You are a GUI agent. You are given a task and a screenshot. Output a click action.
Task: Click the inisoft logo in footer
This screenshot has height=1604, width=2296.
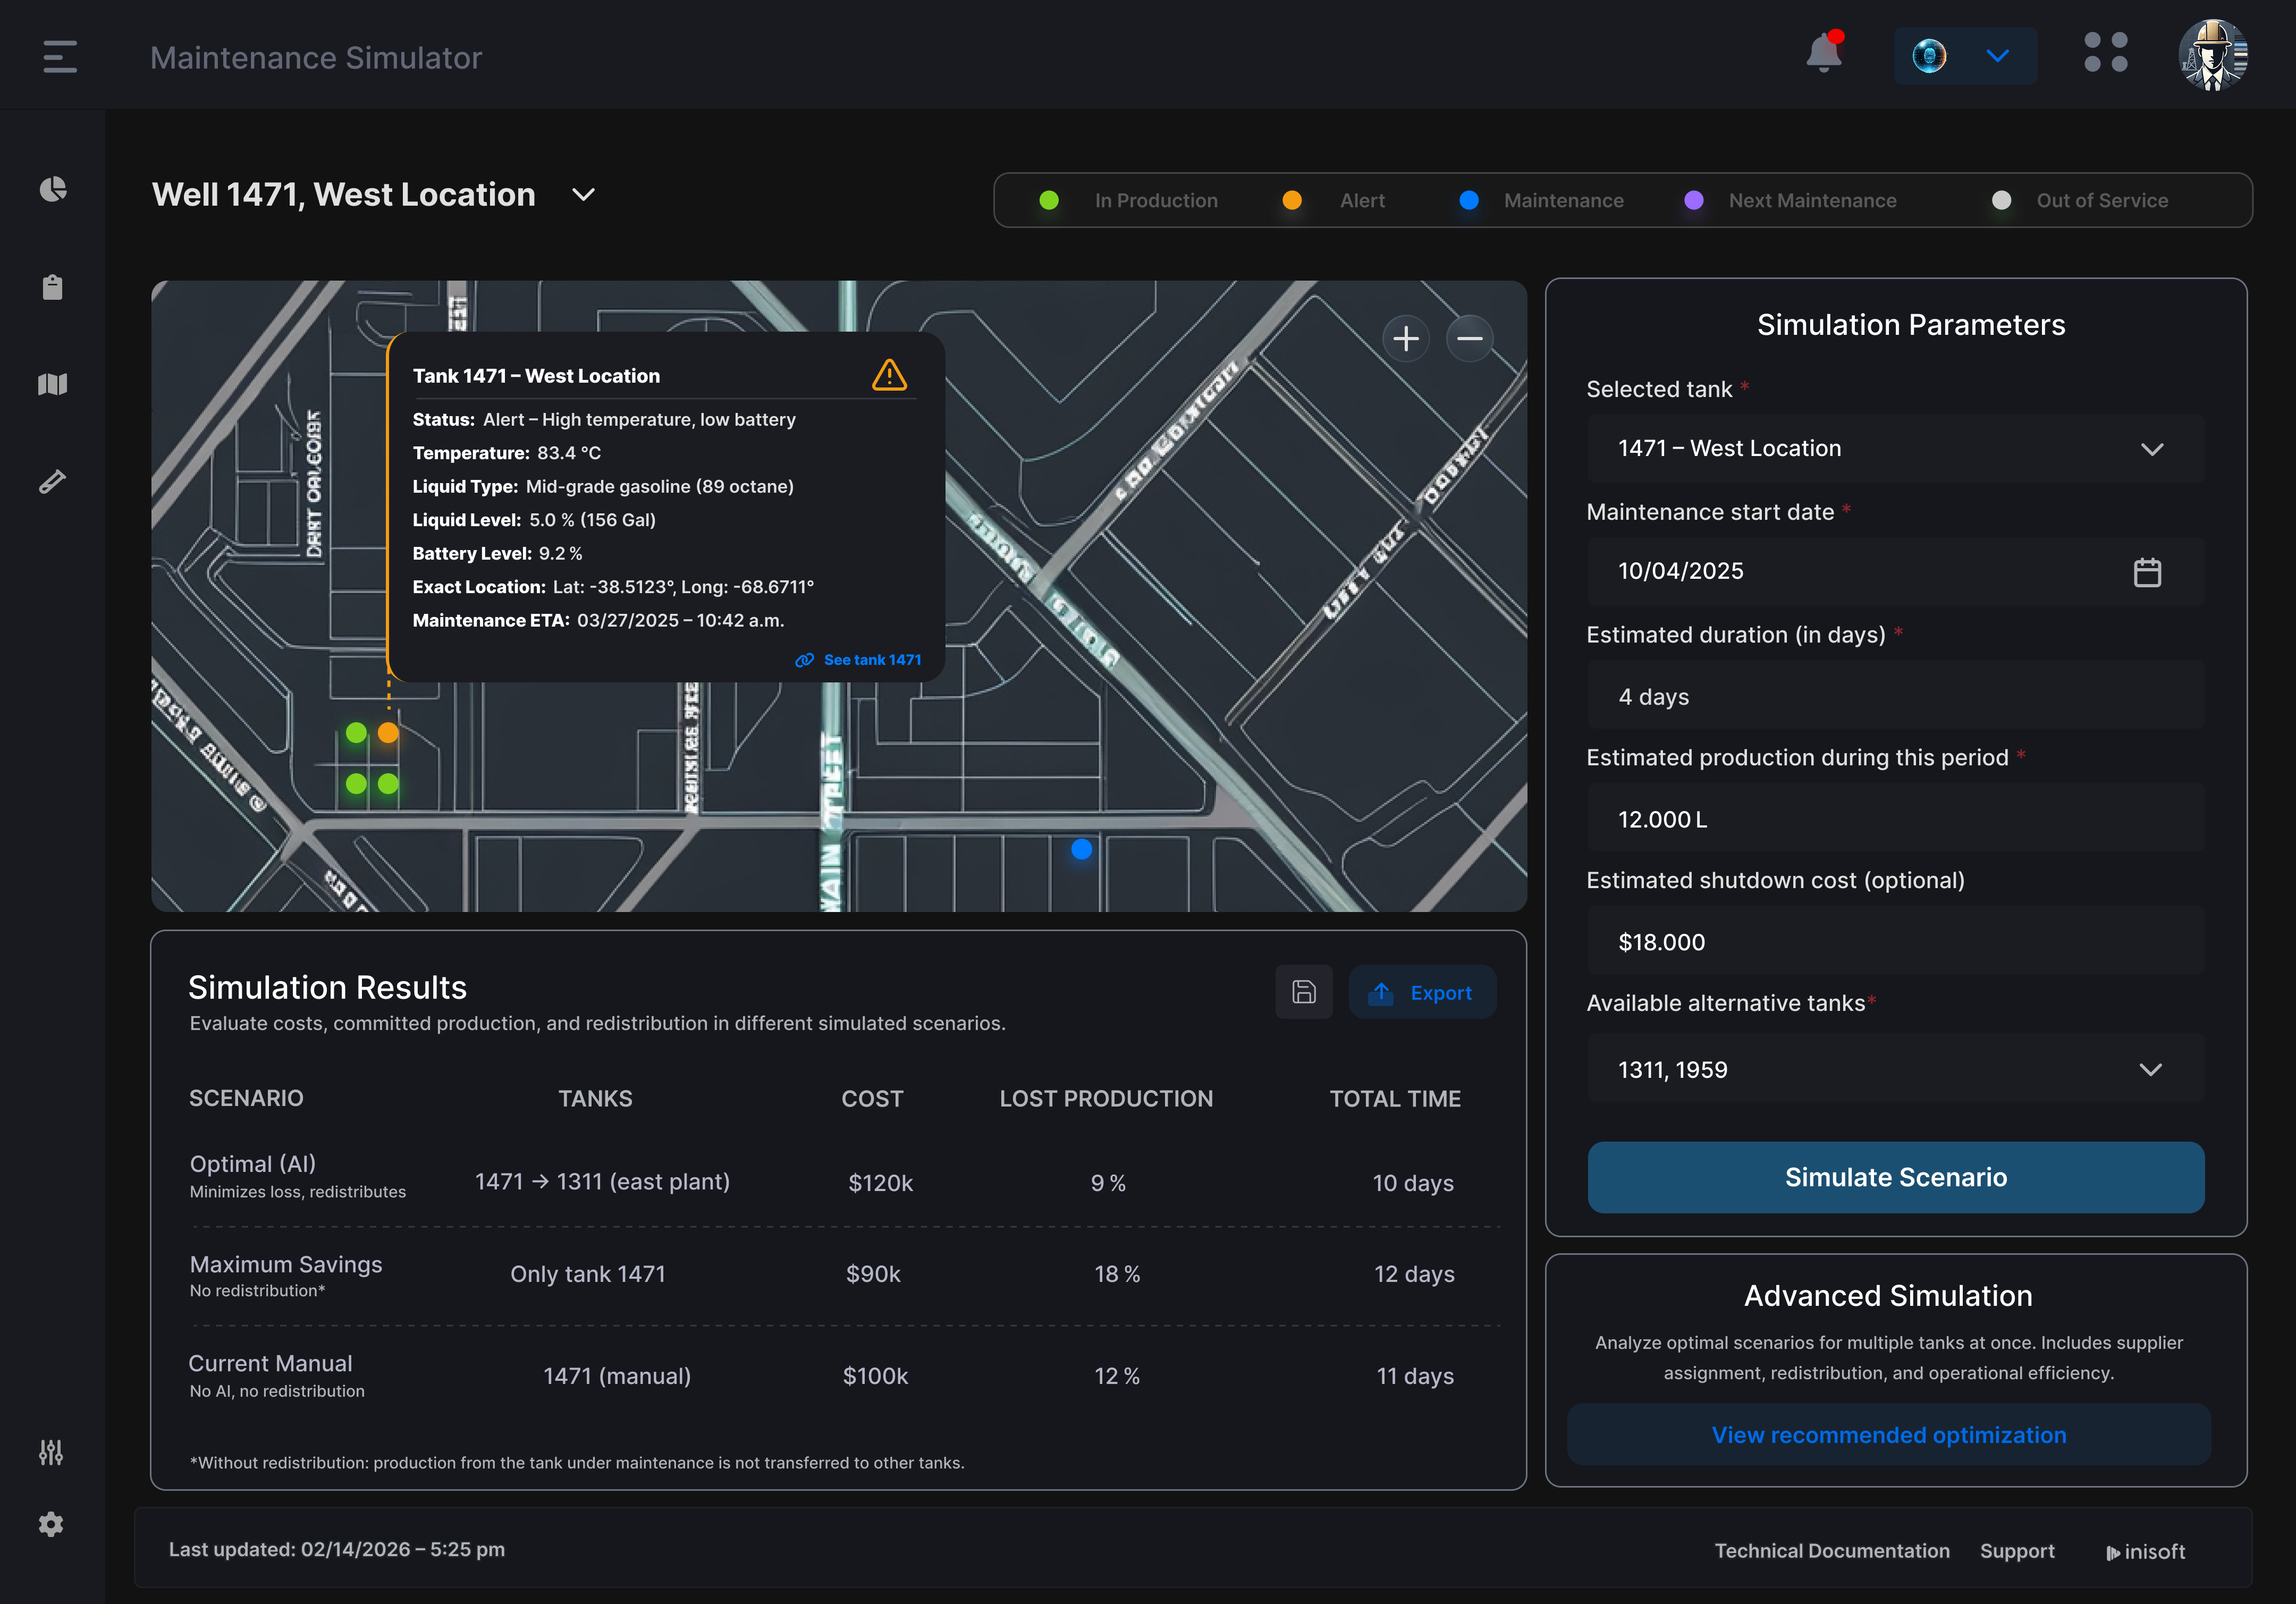click(x=2145, y=1552)
